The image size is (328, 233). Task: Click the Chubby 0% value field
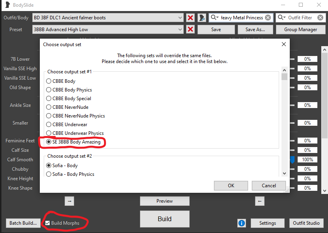[x=307, y=169]
